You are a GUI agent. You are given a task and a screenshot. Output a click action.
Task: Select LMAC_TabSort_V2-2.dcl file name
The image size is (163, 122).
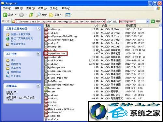pos(61,109)
